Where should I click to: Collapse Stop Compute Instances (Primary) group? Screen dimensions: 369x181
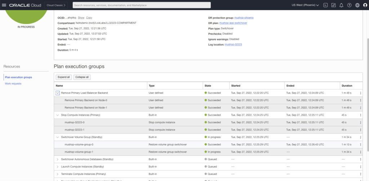click(x=58, y=115)
